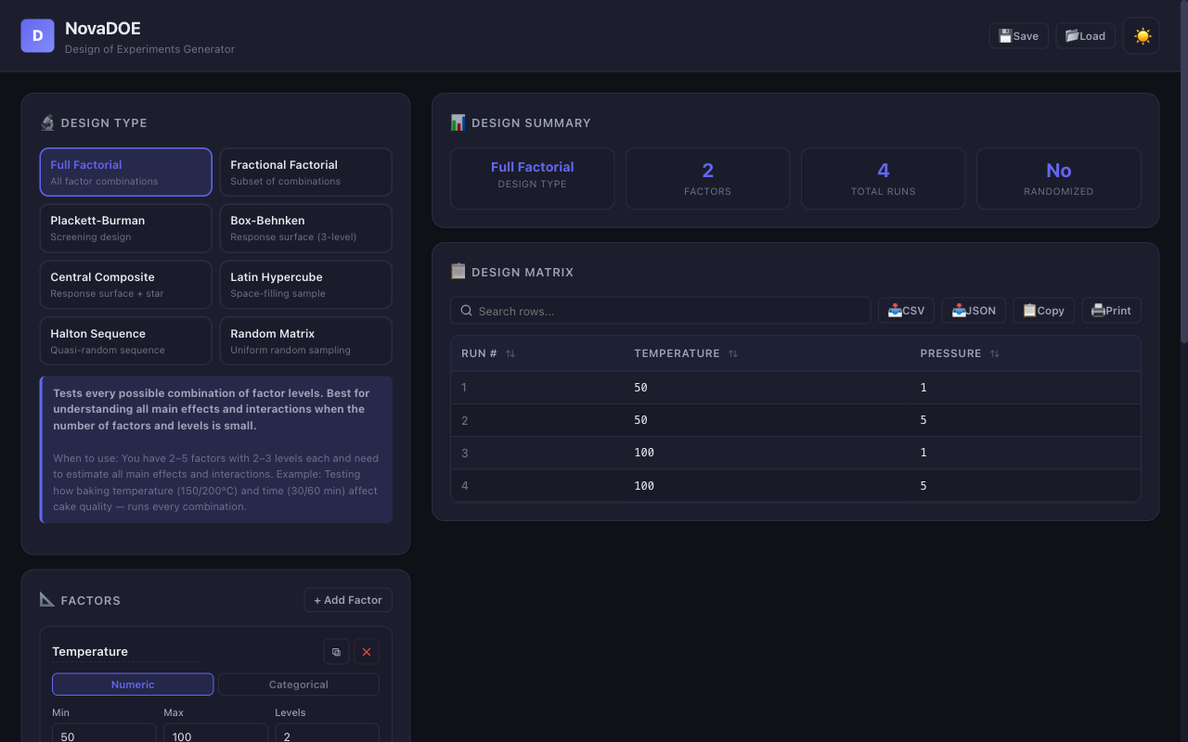
Task: Click the Design Summary chart icon
Action: point(458,122)
